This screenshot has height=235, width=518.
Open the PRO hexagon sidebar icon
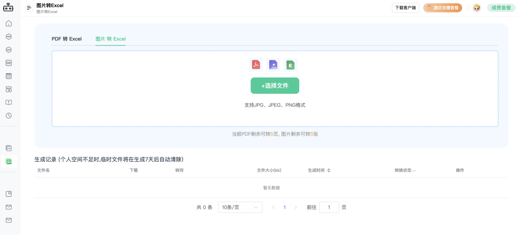pos(9,36)
